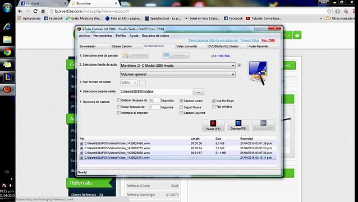Reload the Buxvertise page
The image size is (358, 202).
(35, 11)
